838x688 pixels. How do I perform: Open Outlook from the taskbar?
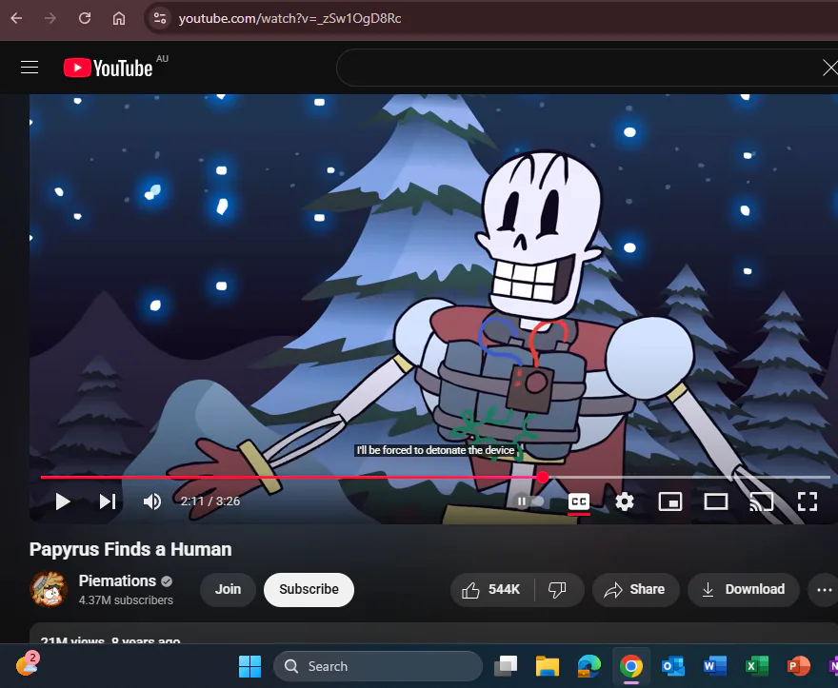point(673,666)
